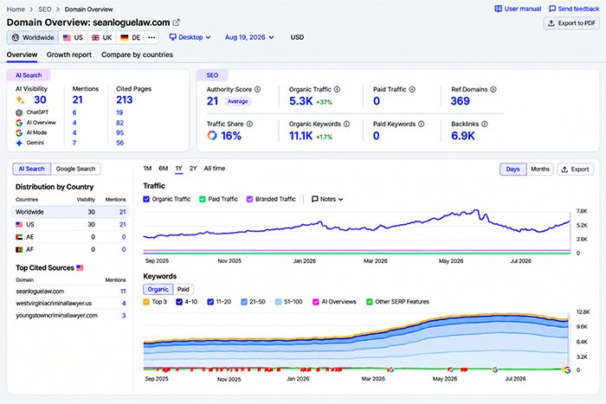606x404 pixels.
Task: Select the Overview tab
Action: tap(22, 55)
